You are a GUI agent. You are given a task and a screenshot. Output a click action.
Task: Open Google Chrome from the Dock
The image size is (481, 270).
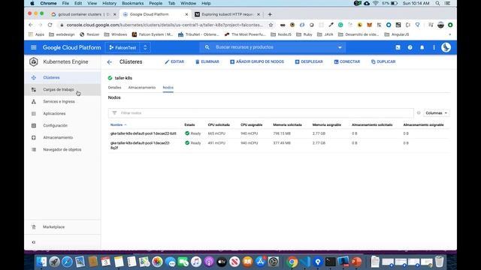click(x=292, y=262)
